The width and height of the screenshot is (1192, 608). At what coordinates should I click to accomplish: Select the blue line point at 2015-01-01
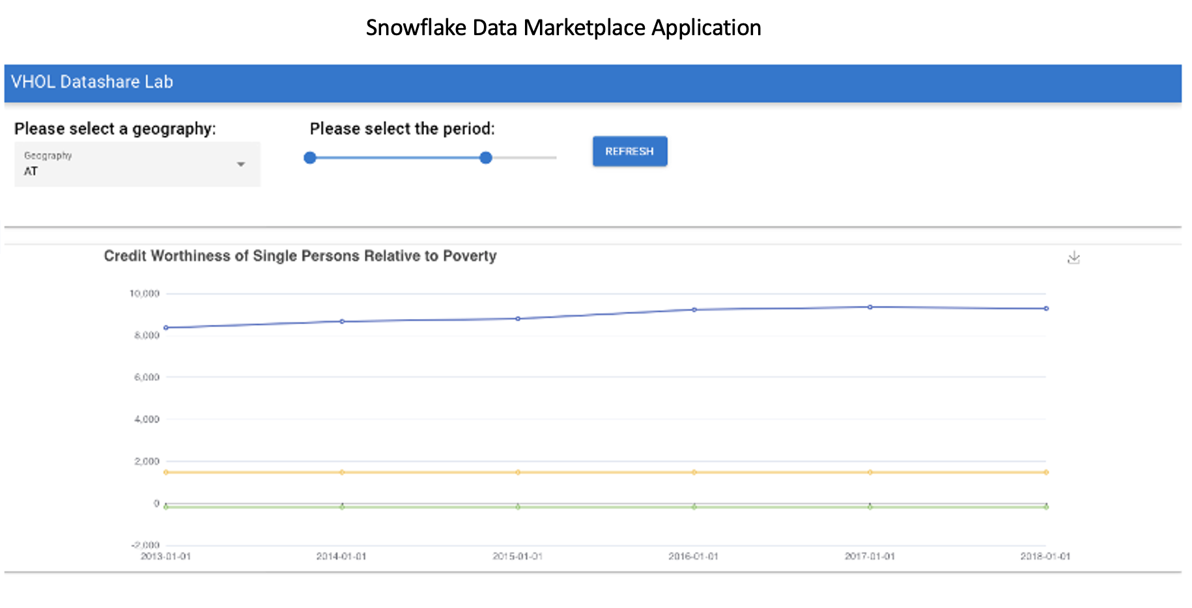tap(518, 319)
